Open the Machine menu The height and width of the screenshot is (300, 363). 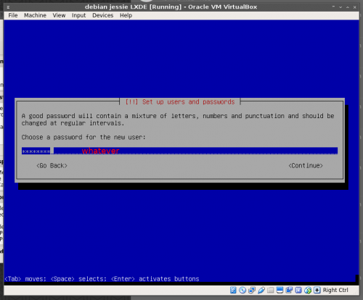click(x=35, y=15)
